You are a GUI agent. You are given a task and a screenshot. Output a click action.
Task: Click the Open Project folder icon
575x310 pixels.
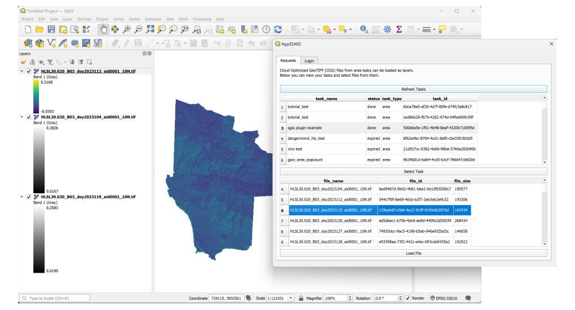[x=39, y=29]
